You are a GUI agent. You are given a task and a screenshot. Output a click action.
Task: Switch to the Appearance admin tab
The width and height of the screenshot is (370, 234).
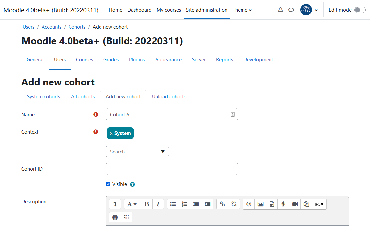pyautogui.click(x=168, y=60)
